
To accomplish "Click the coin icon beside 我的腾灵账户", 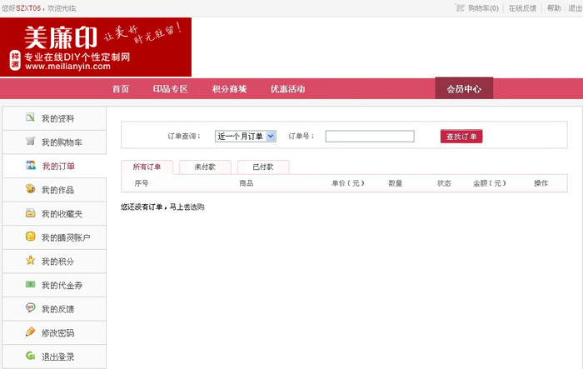I will point(30,237).
